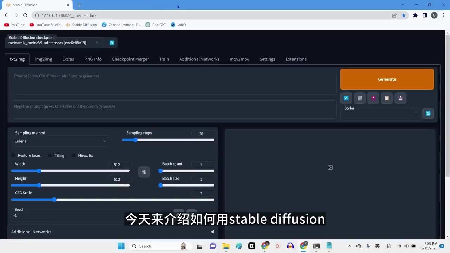Refresh the Stable Diffusion checkpoint list
Viewport: 450px width, 253px height.
[112, 43]
